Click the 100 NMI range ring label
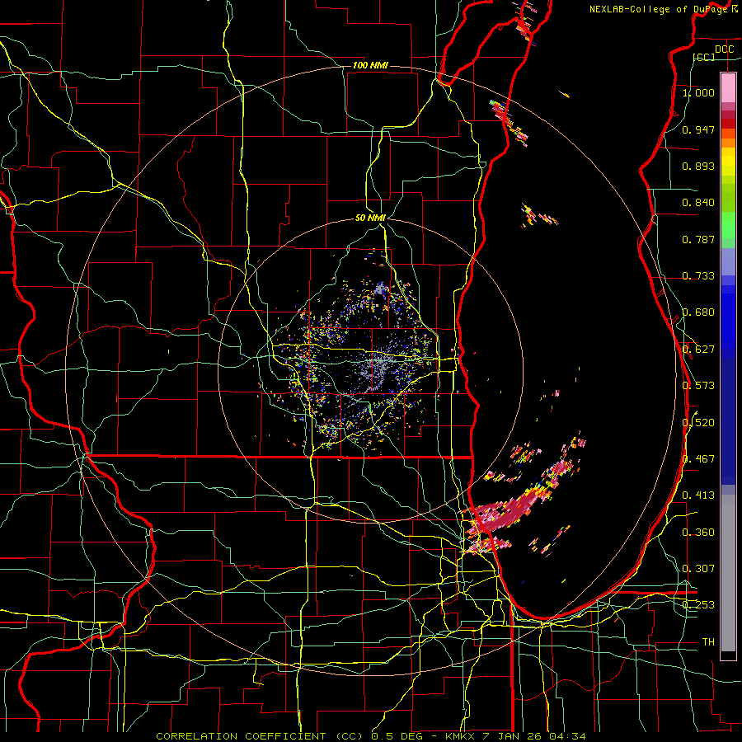The image size is (742, 742). pyautogui.click(x=370, y=65)
